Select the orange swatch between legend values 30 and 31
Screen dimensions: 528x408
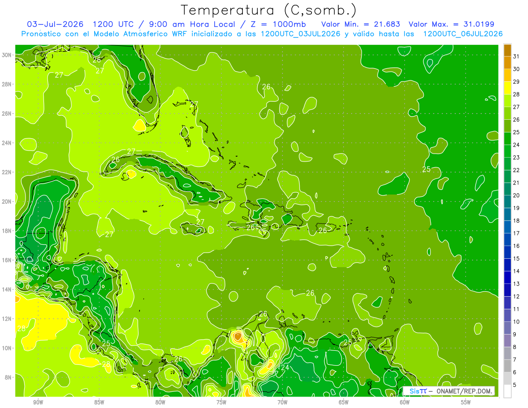click(x=507, y=63)
